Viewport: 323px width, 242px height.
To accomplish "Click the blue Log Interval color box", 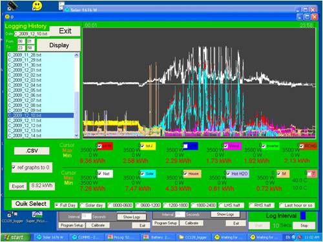I will tap(303, 216).
